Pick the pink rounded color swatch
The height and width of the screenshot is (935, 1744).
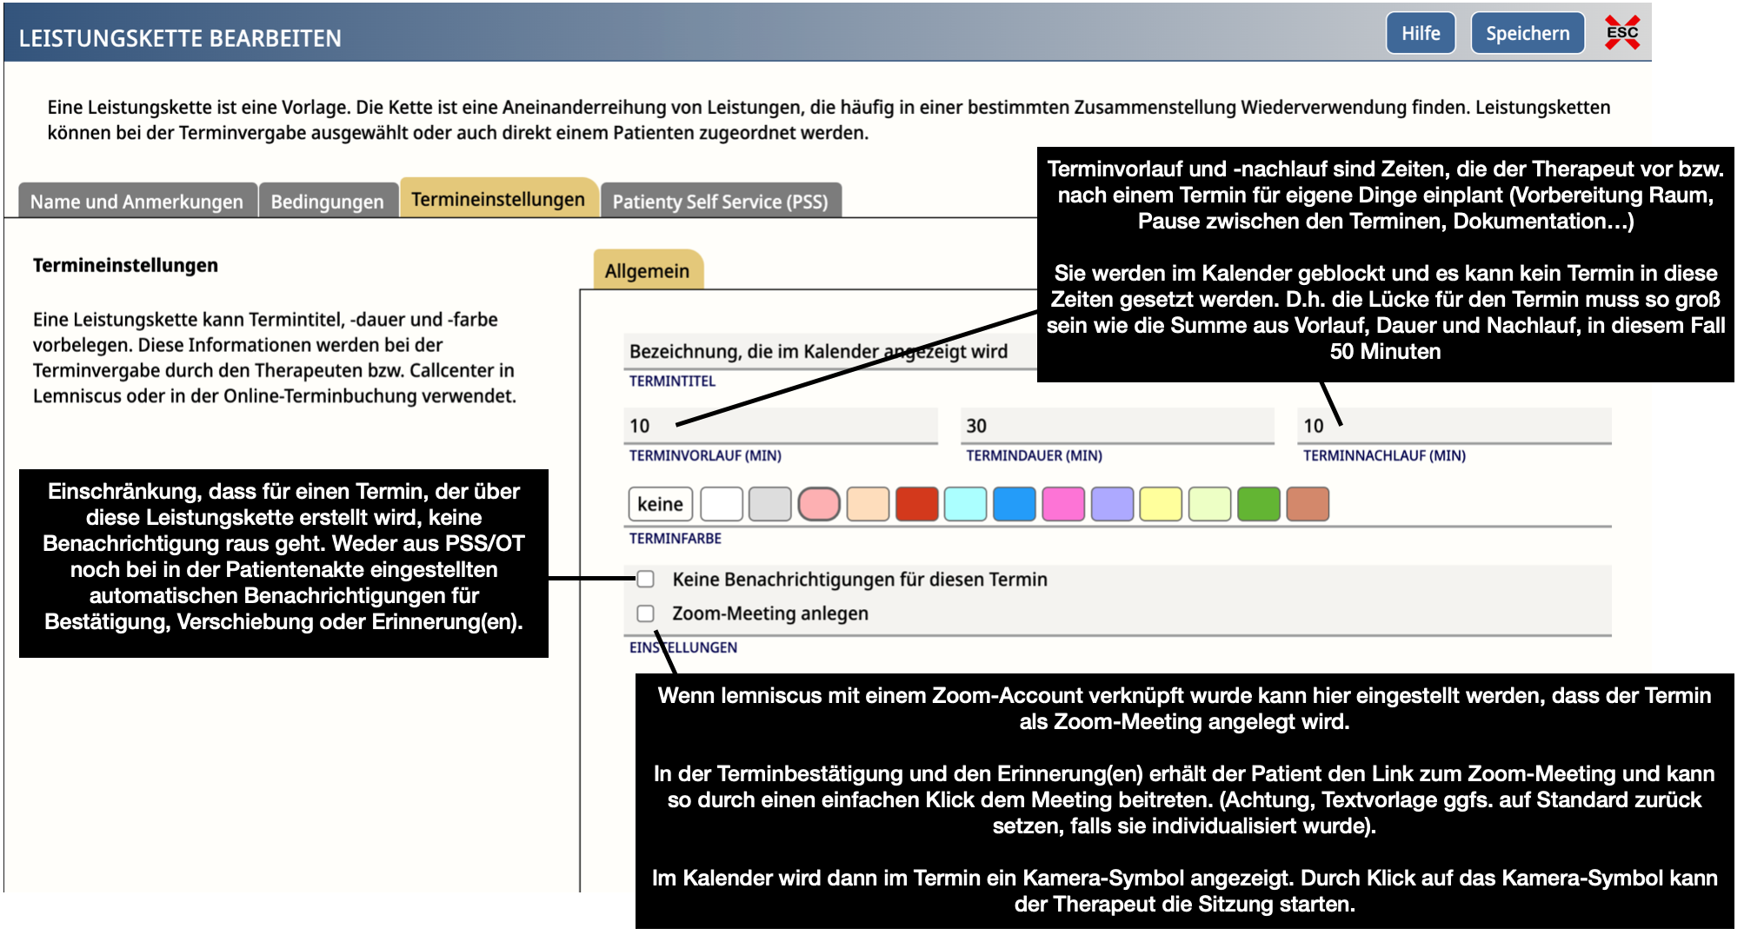(819, 504)
